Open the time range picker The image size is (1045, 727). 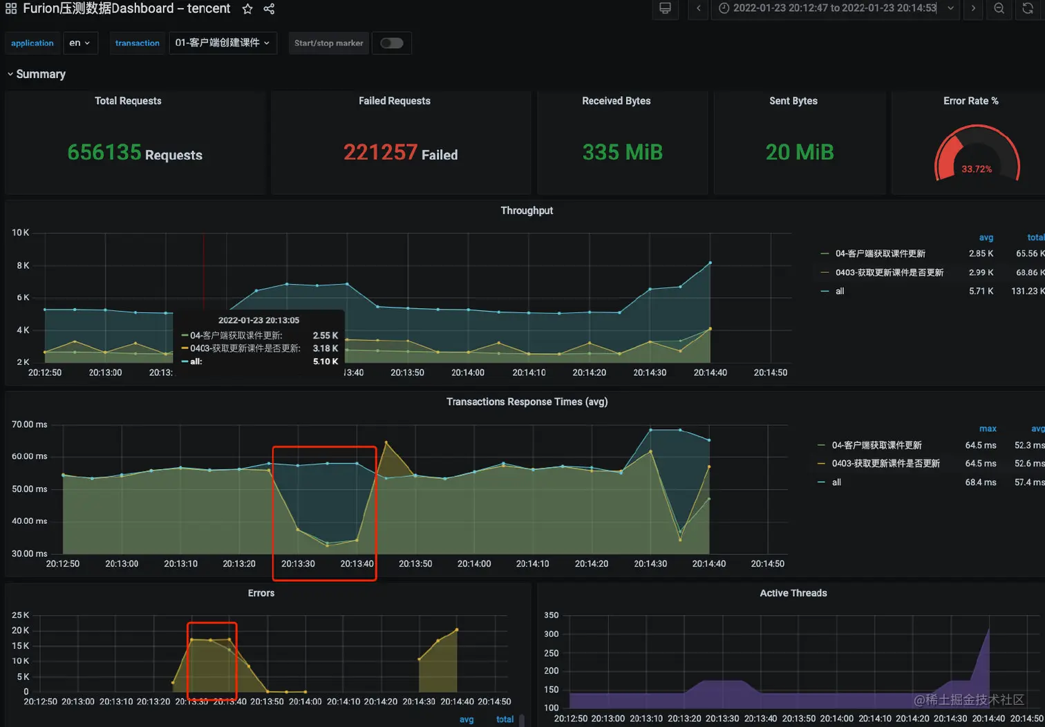point(835,8)
